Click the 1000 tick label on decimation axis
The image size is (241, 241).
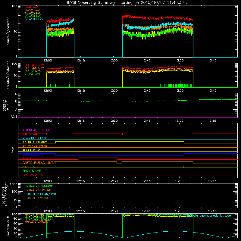click(14, 184)
